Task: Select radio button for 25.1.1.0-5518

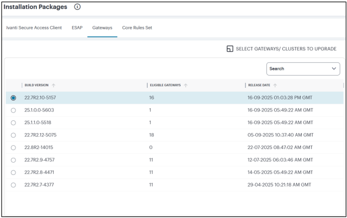Action: point(13,123)
